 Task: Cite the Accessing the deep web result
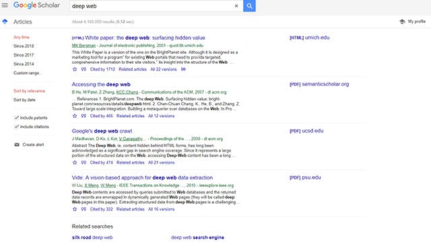[x=84, y=116]
